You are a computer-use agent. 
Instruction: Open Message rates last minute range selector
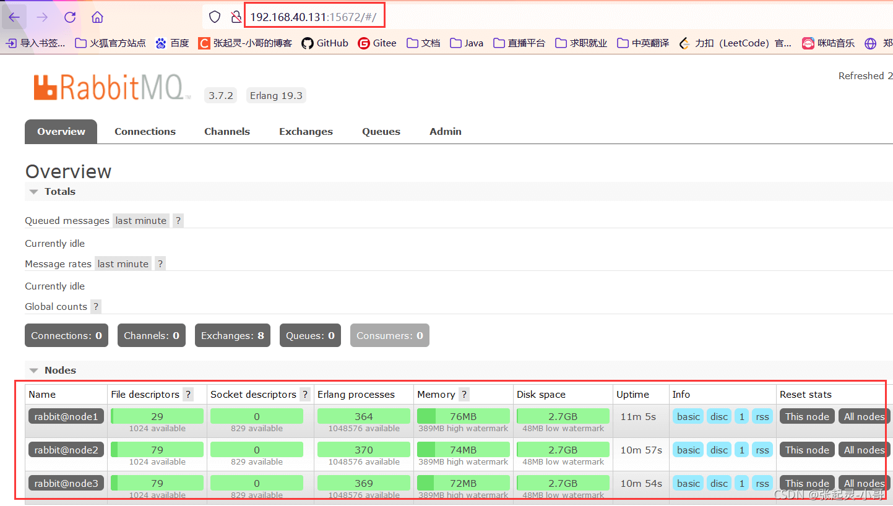[x=123, y=264]
